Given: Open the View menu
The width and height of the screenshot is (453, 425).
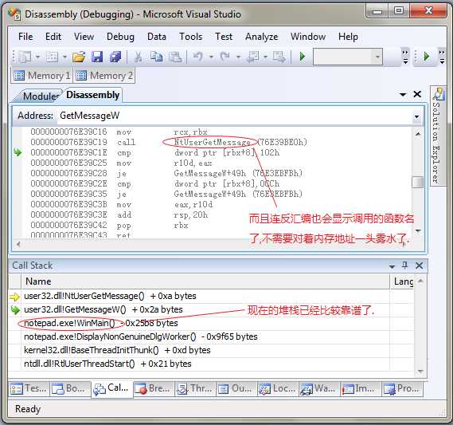Looking at the screenshot, I should click(x=84, y=37).
